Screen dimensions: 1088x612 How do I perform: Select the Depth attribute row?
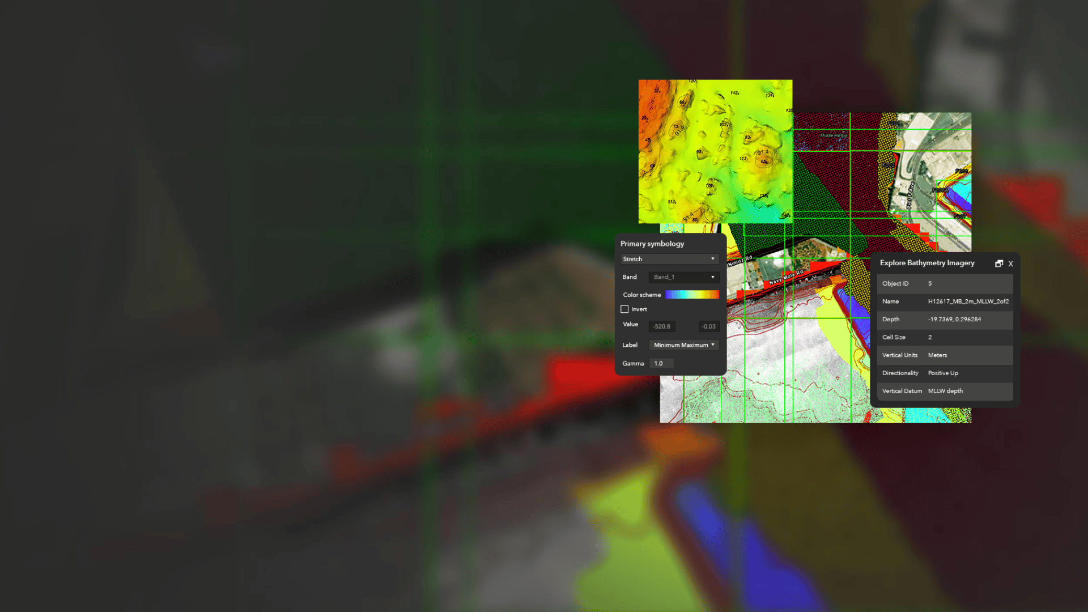945,320
